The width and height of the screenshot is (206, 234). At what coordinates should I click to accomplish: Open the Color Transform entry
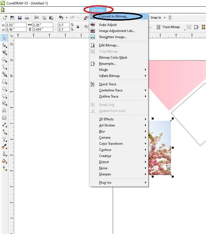point(119,144)
